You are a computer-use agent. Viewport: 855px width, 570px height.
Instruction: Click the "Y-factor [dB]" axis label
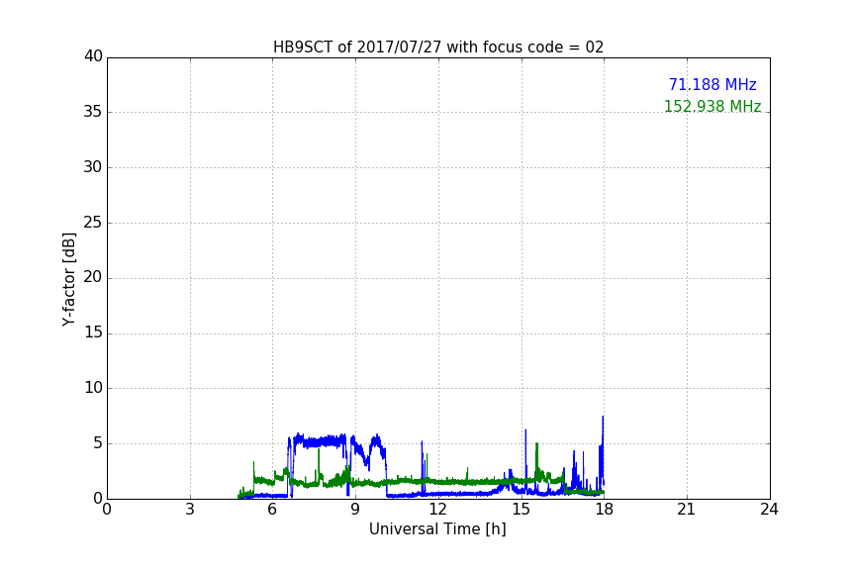(68, 279)
